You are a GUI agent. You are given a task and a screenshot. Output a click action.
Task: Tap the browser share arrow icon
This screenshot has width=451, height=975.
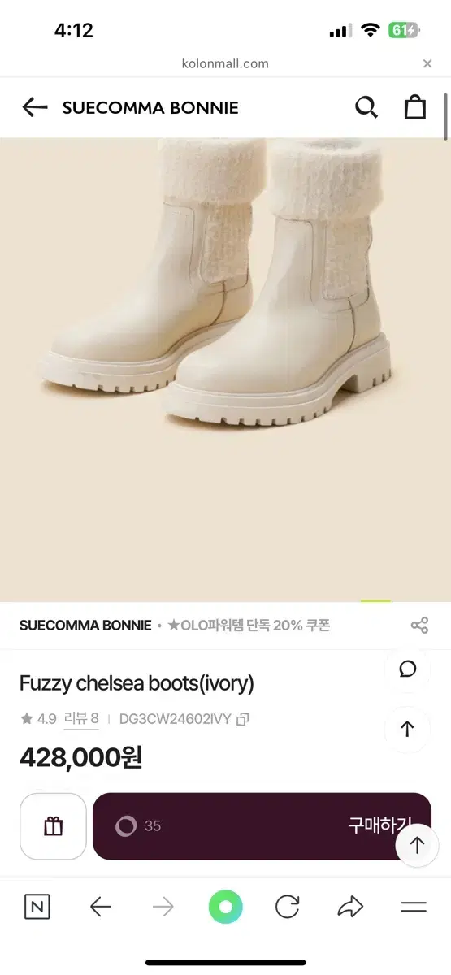(x=350, y=907)
